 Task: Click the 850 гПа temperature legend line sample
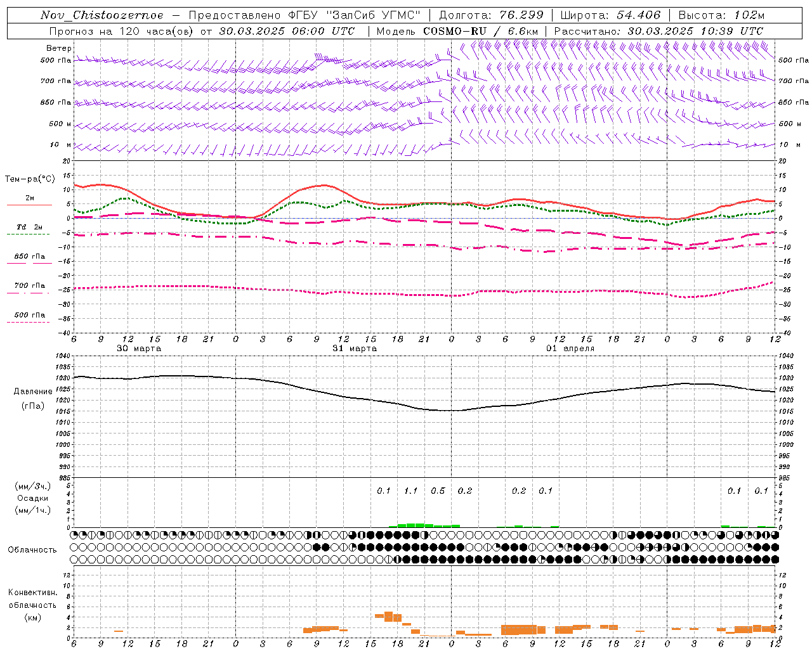pyautogui.click(x=28, y=263)
